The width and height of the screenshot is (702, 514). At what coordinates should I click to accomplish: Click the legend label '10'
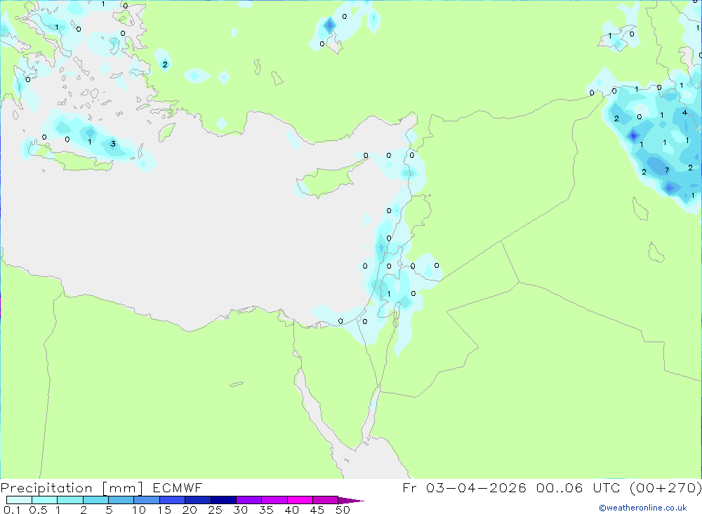coord(139,510)
